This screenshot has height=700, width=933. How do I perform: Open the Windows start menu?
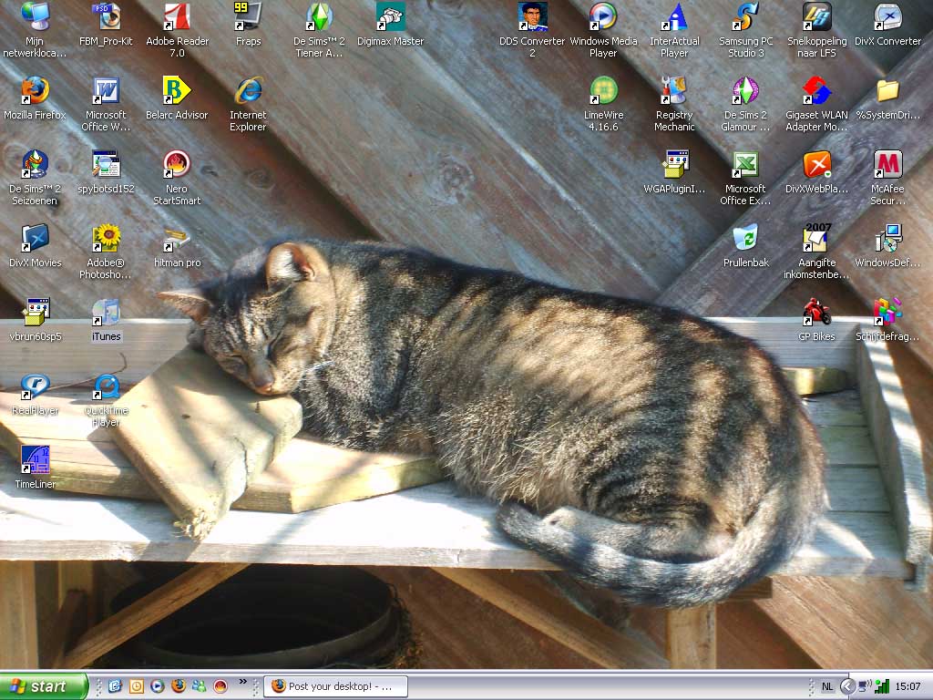pos(43,686)
